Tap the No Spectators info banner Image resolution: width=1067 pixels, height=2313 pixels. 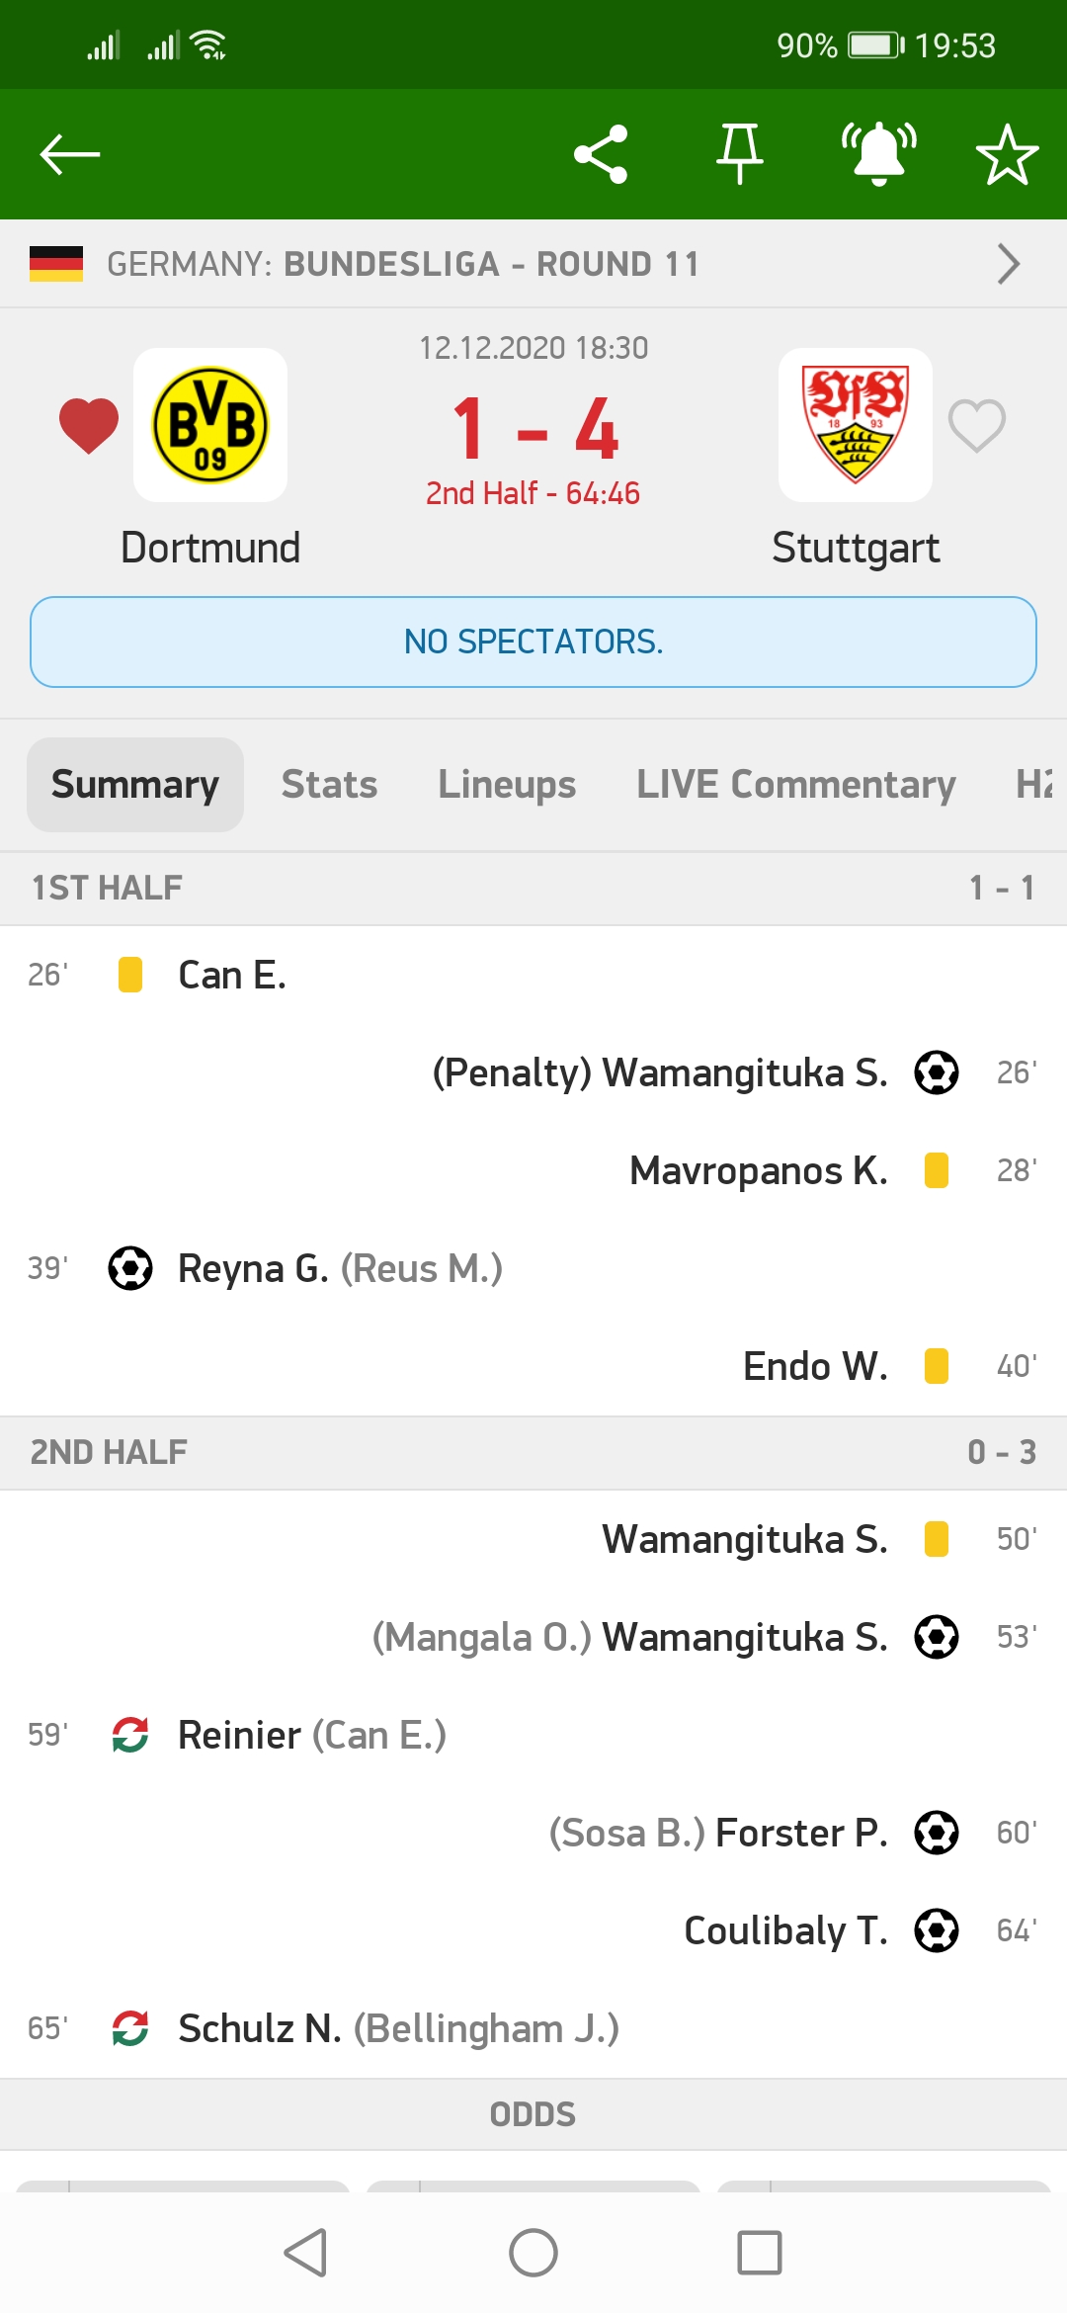tap(533, 642)
